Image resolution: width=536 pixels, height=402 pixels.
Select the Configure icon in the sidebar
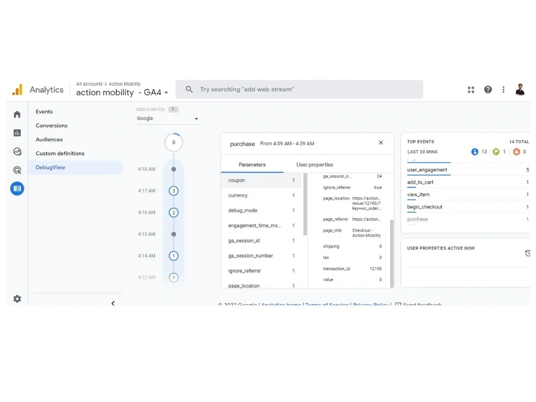[x=17, y=189]
